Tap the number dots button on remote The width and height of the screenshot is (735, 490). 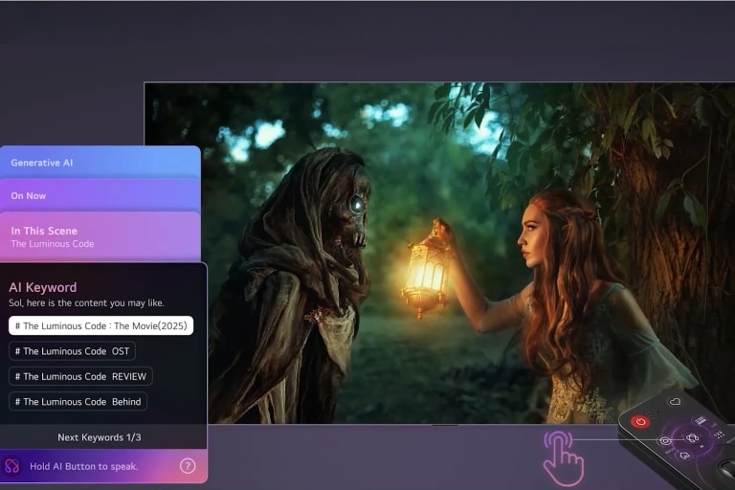point(719,434)
